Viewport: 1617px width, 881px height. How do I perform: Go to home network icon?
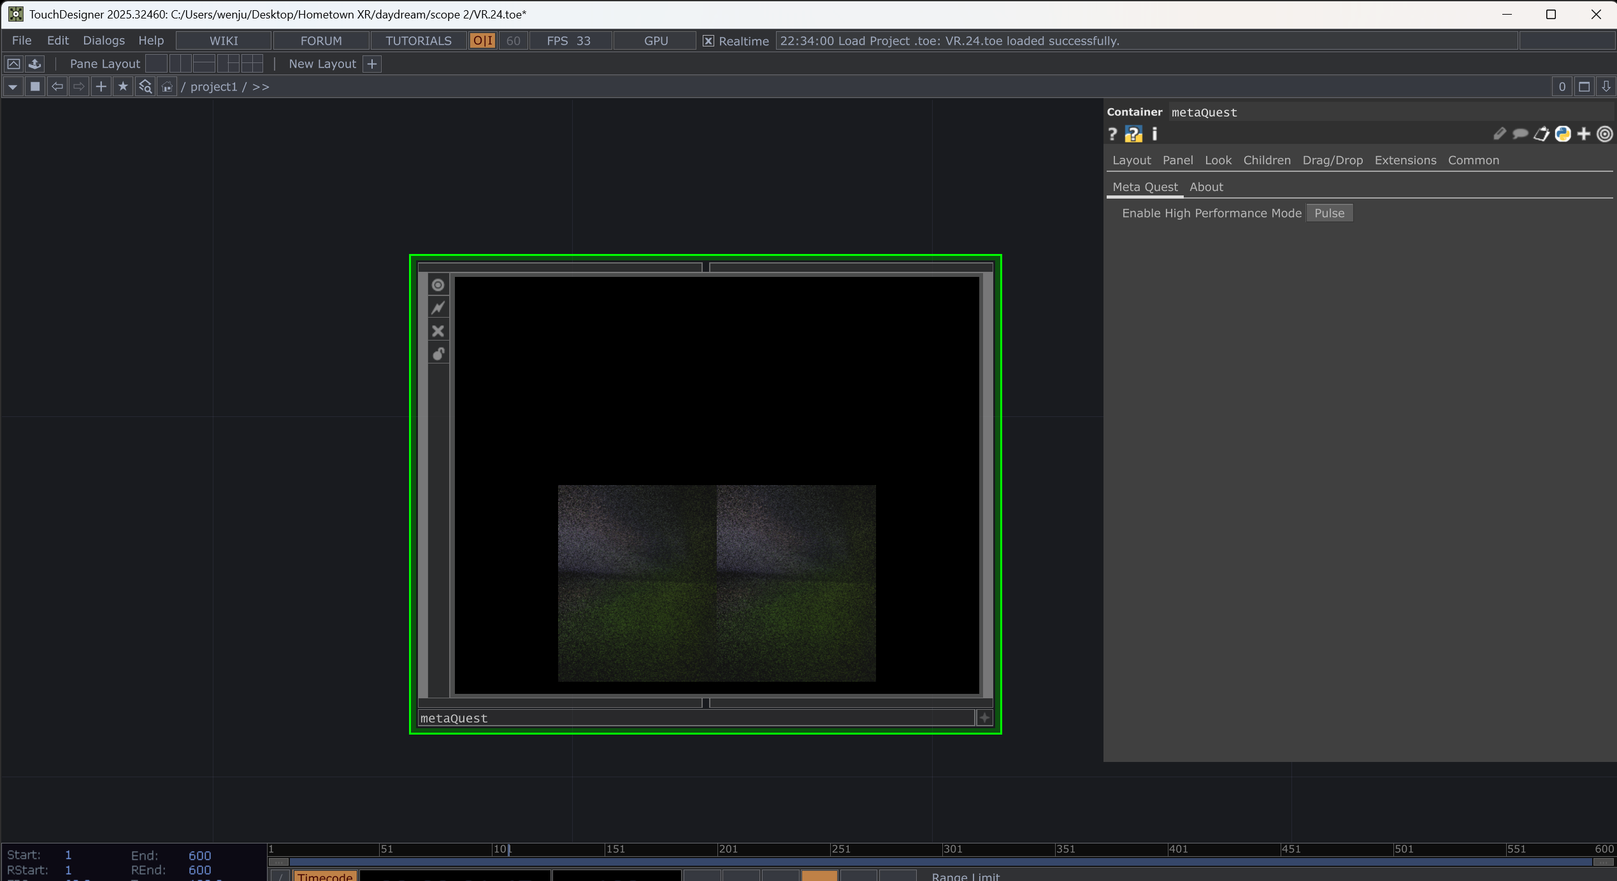point(167,87)
